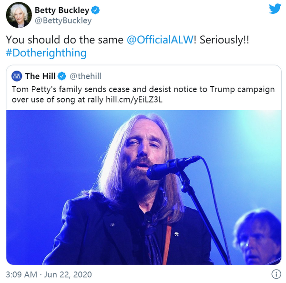
Task: Click The Hill's verified checkmark badge
Action: (x=62, y=76)
